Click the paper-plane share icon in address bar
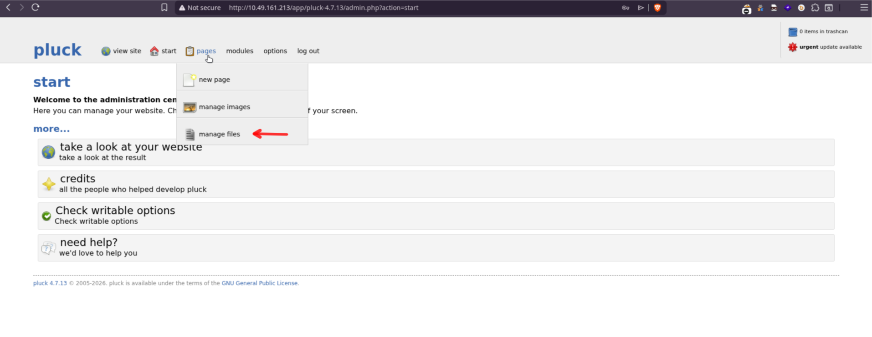The image size is (872, 337). pos(641,8)
